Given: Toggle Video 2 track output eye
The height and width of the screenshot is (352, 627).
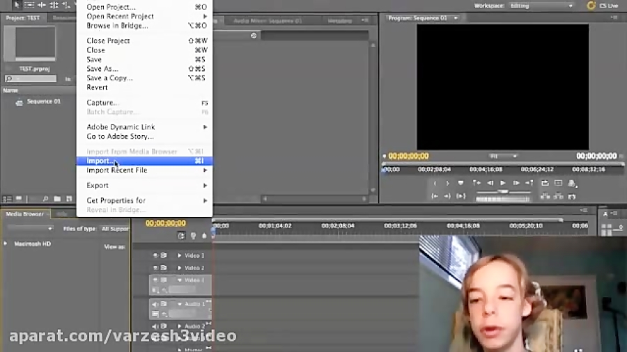Looking at the screenshot, I should (x=155, y=268).
